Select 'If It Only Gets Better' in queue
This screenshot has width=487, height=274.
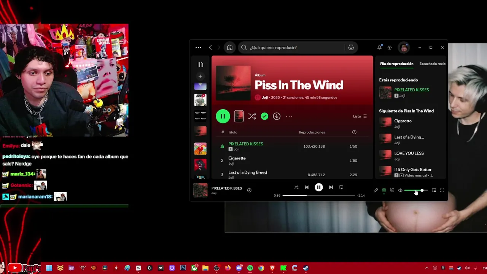(x=413, y=170)
